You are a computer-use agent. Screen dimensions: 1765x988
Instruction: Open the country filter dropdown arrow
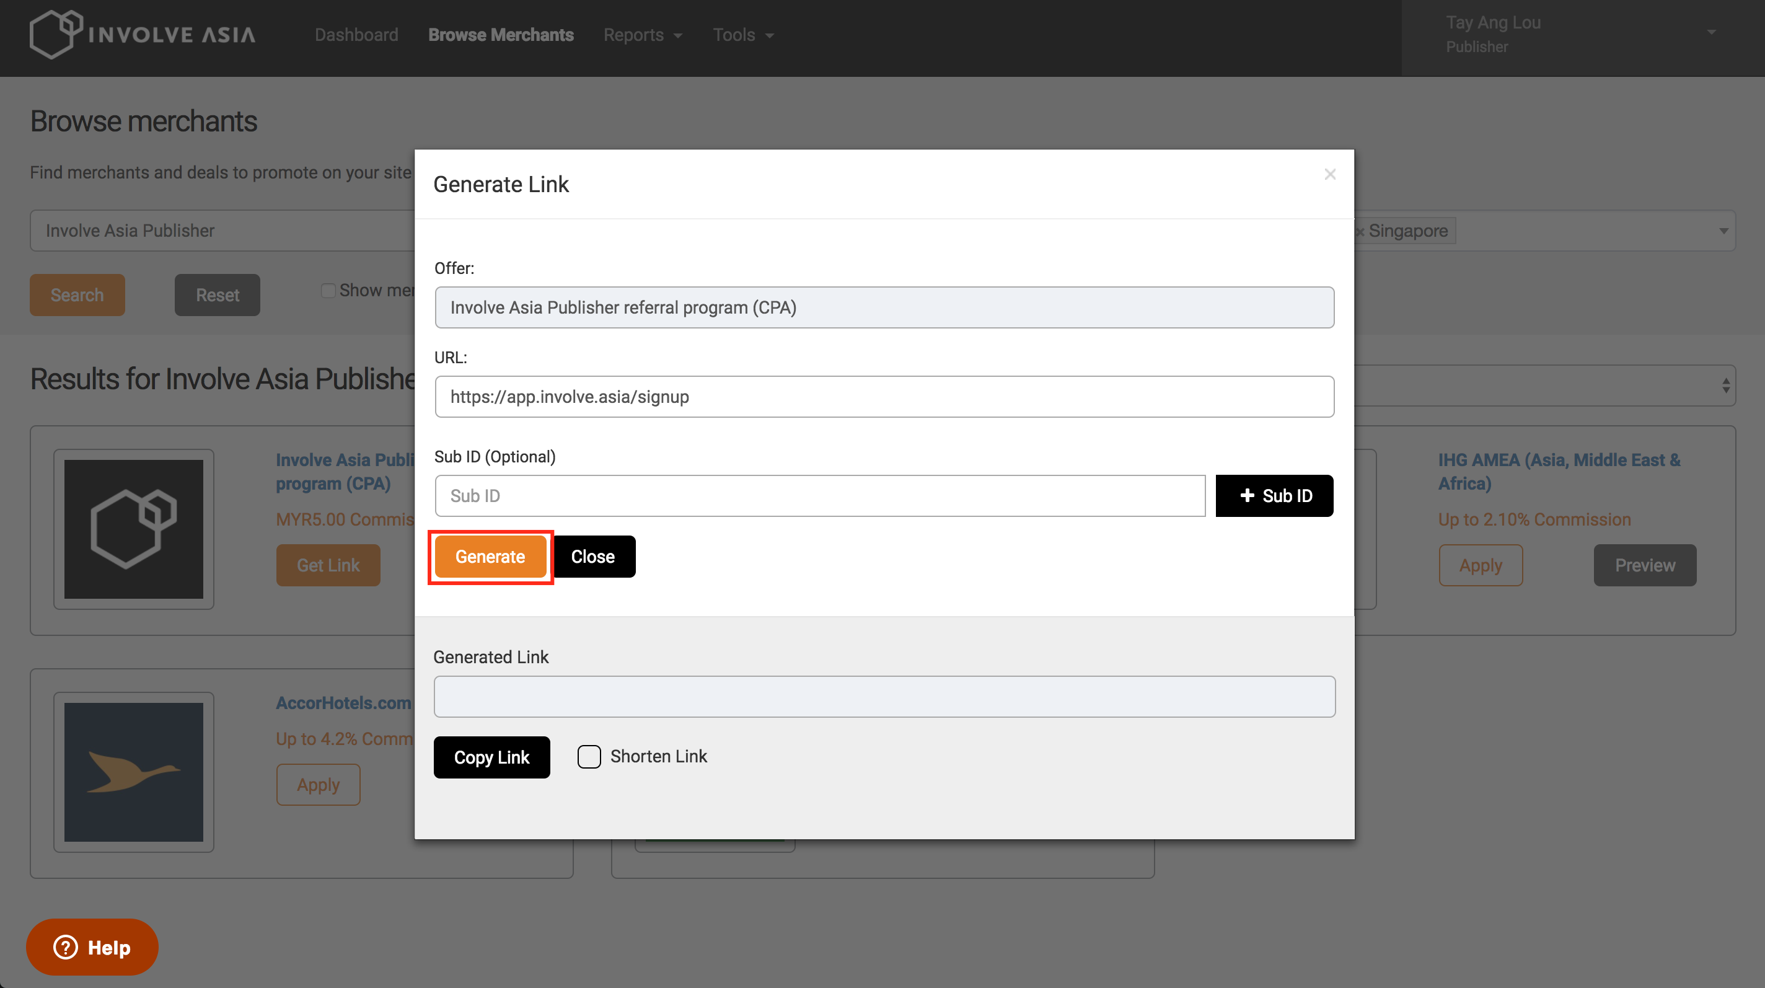pos(1723,231)
